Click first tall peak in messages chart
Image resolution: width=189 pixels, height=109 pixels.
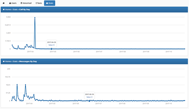tap(17, 85)
